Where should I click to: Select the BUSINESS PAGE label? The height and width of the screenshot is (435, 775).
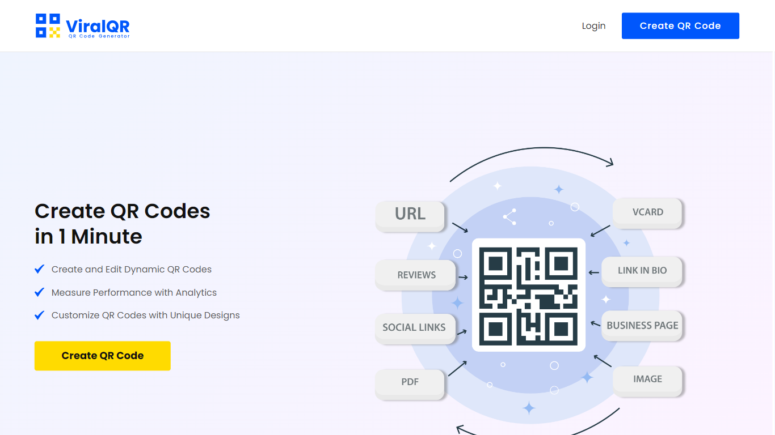click(x=642, y=326)
